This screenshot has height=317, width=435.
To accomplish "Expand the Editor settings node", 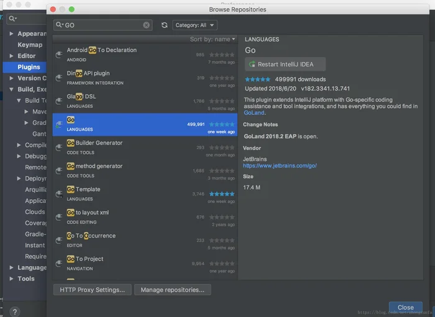I will pyautogui.click(x=11, y=56).
